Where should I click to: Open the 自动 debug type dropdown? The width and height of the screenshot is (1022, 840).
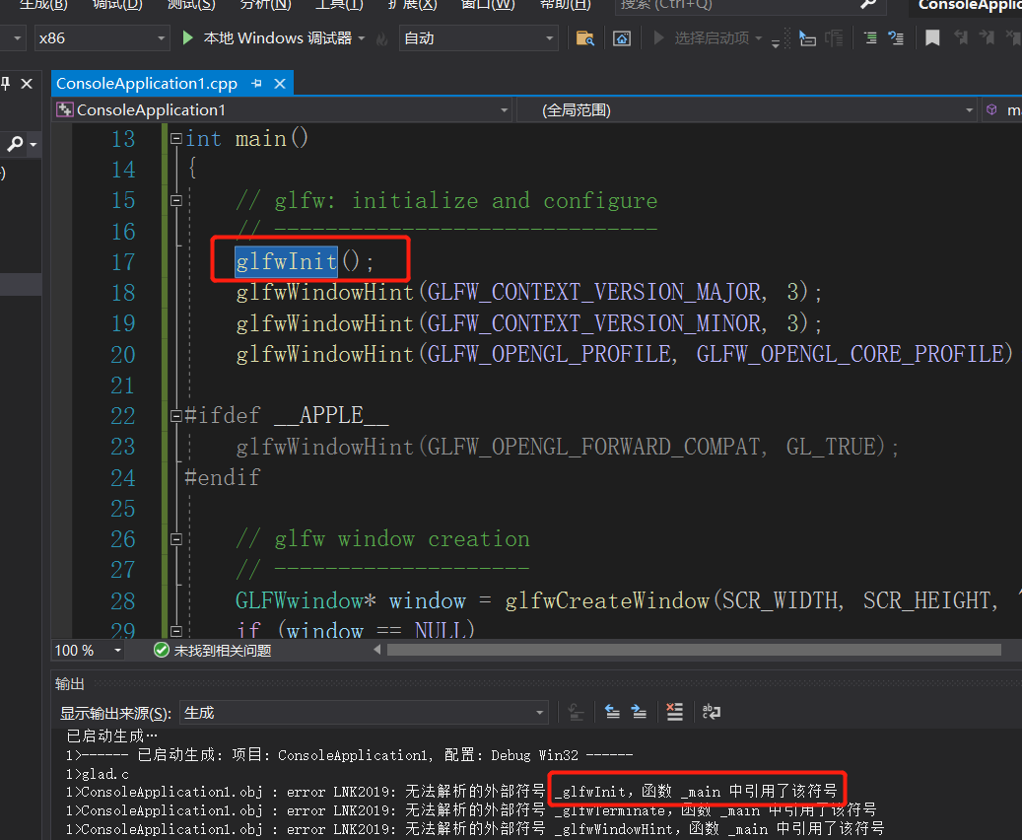pyautogui.click(x=478, y=38)
